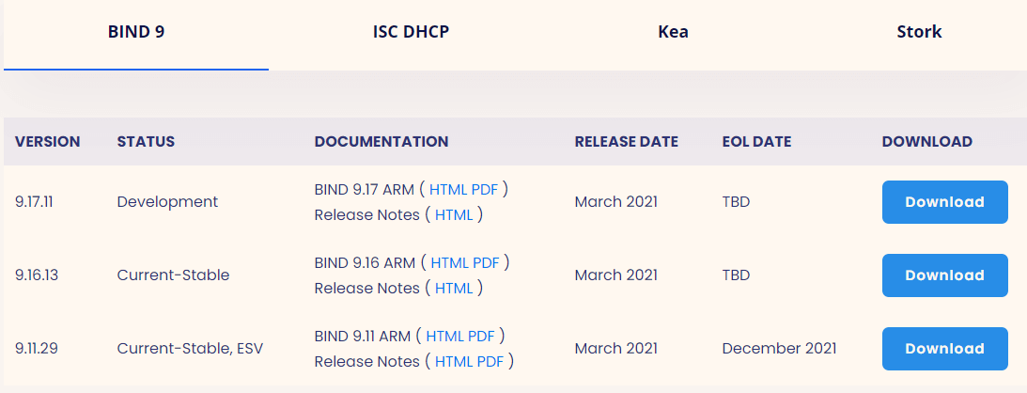
Task: Select the Kea tab
Action: pyautogui.click(x=673, y=32)
